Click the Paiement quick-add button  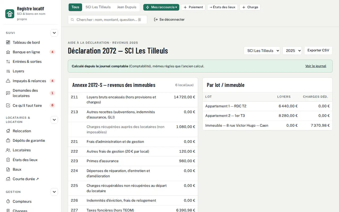193,7
